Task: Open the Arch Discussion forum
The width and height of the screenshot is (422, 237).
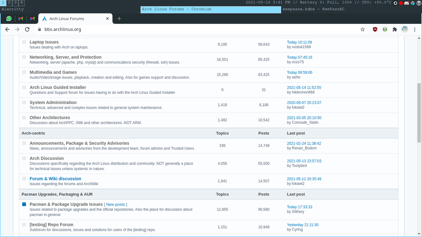Action: click(46, 159)
